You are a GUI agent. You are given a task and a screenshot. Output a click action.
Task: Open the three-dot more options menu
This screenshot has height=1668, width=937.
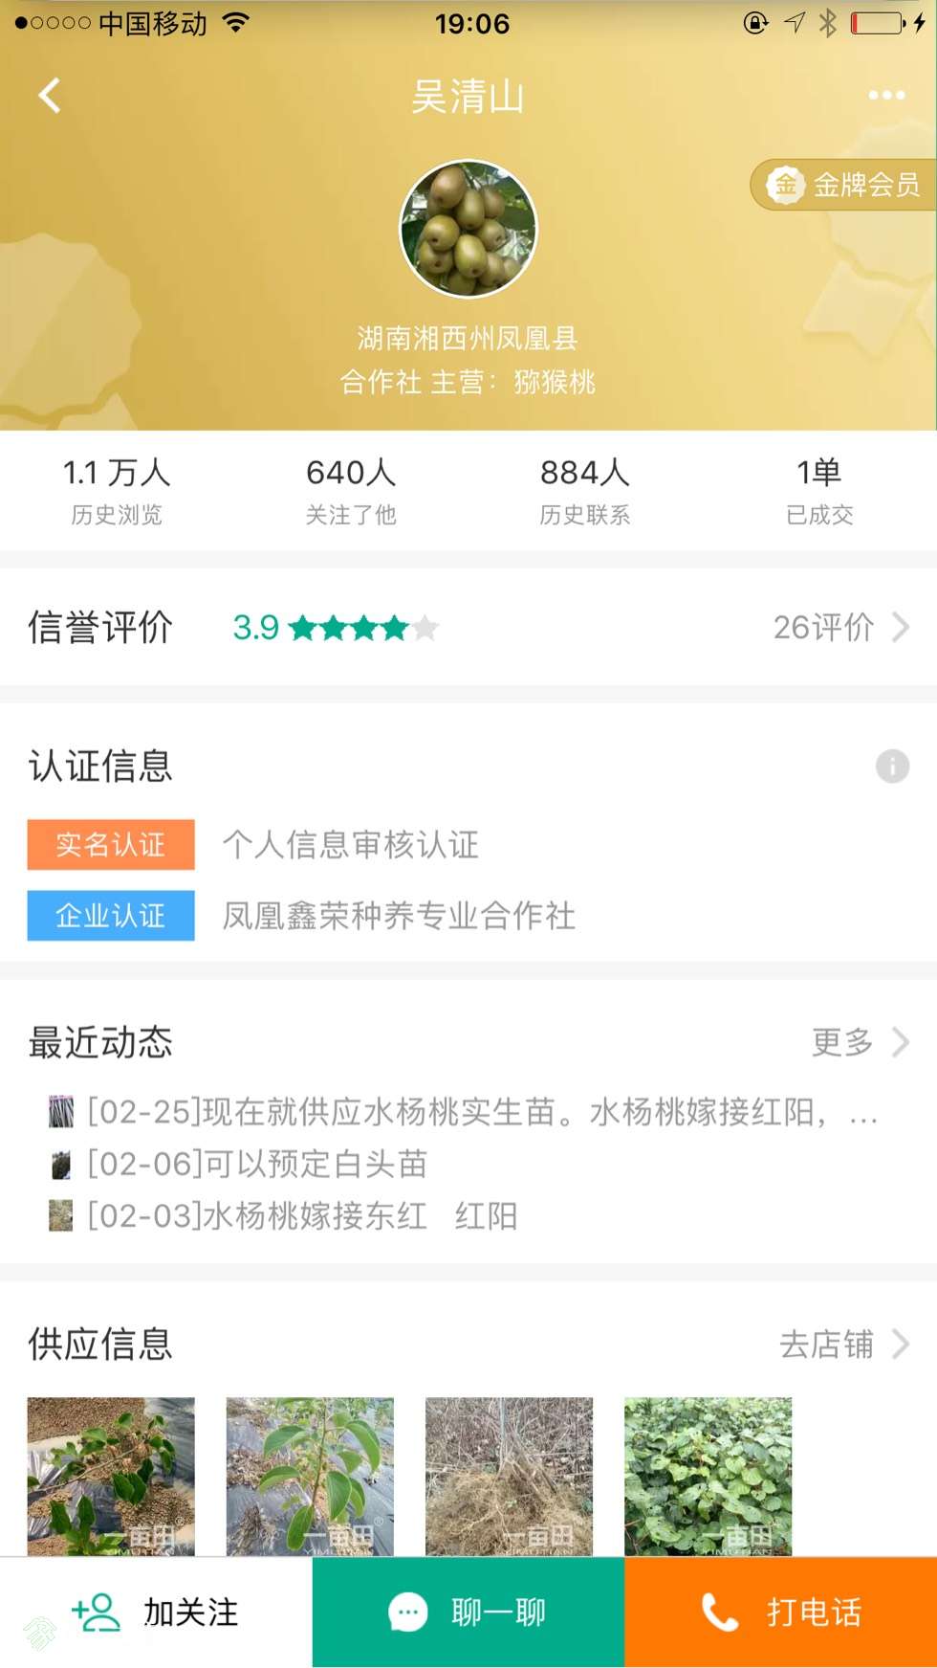point(886,96)
